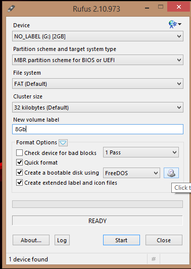Click the Close button
This screenshot has width=191, height=269.
pyautogui.click(x=164, y=240)
